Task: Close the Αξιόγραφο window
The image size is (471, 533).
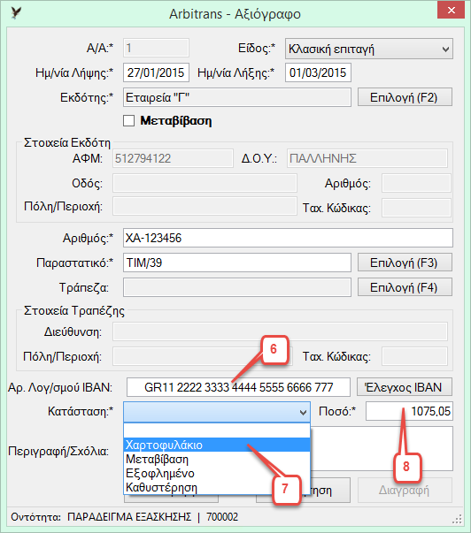Action: (x=451, y=11)
